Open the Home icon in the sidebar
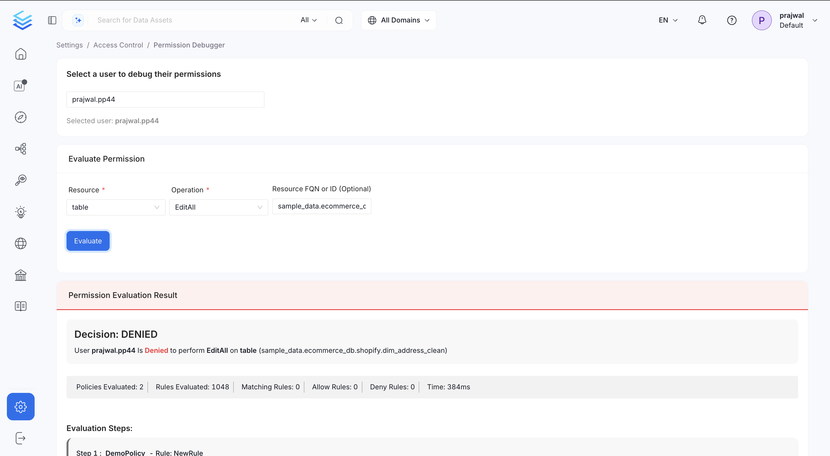 [21, 54]
